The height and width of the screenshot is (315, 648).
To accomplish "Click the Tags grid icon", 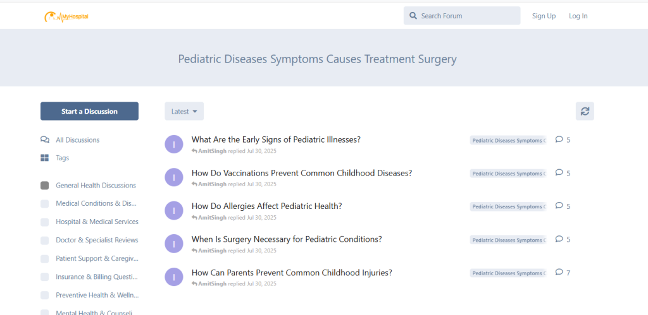I will click(44, 158).
